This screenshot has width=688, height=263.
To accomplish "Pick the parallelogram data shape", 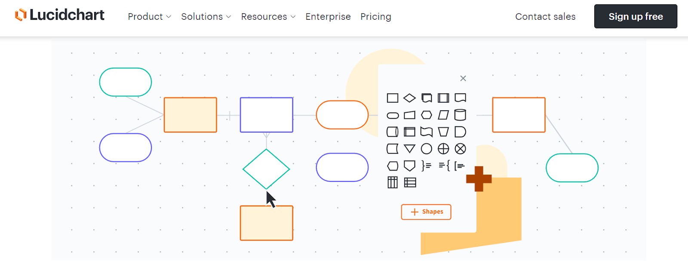I will (443, 115).
